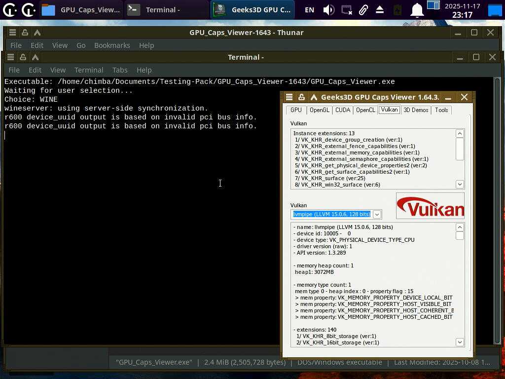Click the VK_KHR_16bit_storage extension line
Viewport: 505px width, 379px height.
click(x=337, y=342)
